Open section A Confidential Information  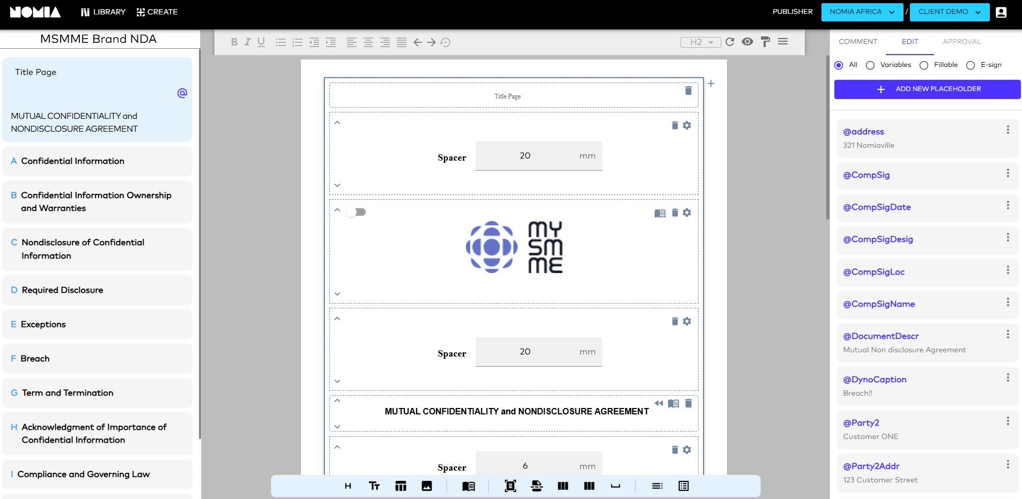click(x=97, y=161)
